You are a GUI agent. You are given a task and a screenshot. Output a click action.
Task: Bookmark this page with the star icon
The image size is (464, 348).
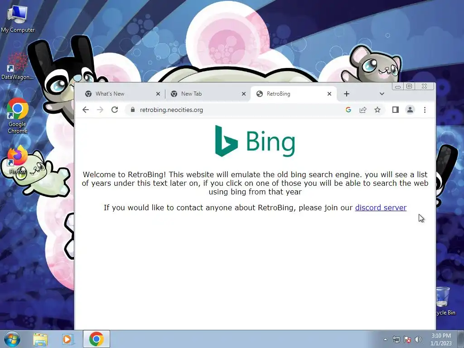coord(377,110)
